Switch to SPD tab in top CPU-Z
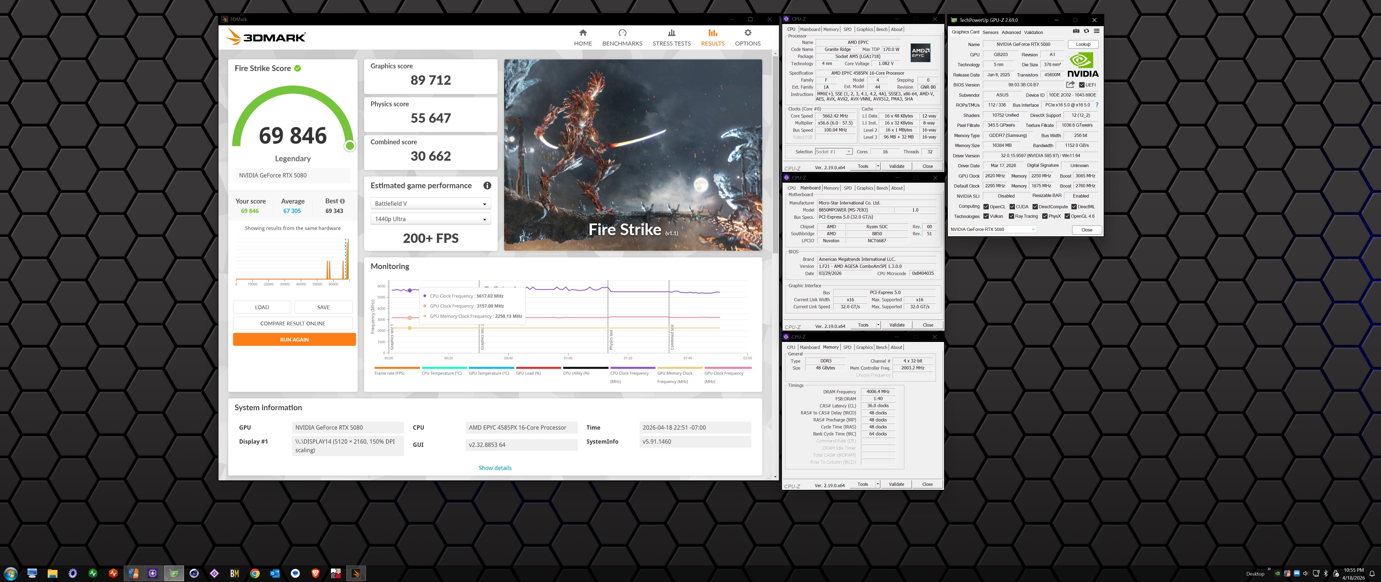1381x582 pixels. coord(847,29)
